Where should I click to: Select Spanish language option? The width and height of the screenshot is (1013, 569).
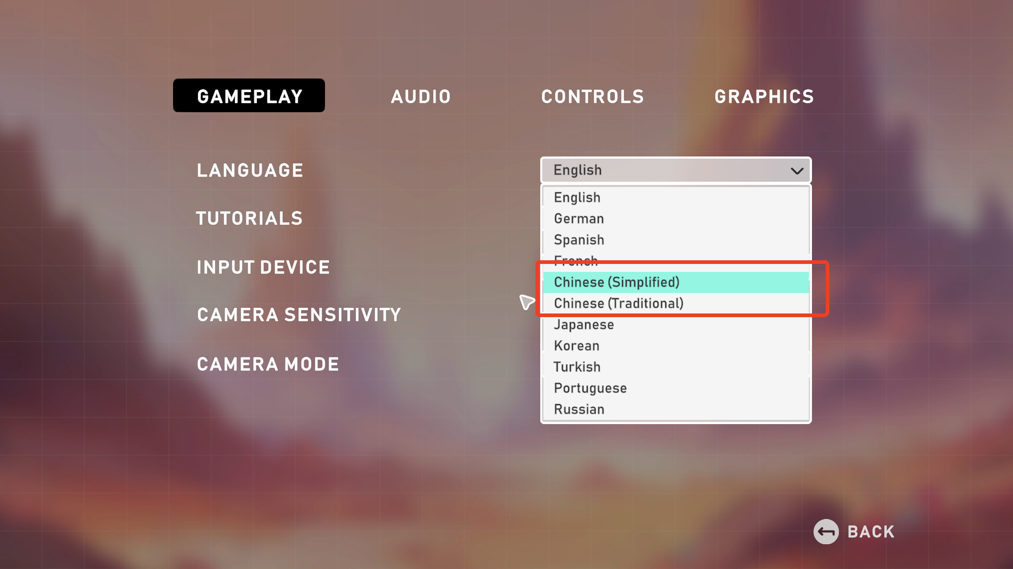click(579, 240)
